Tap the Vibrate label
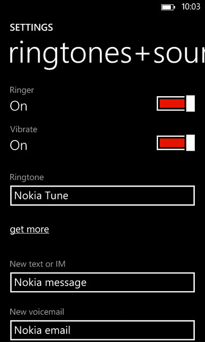205x342 pixels. tap(23, 129)
